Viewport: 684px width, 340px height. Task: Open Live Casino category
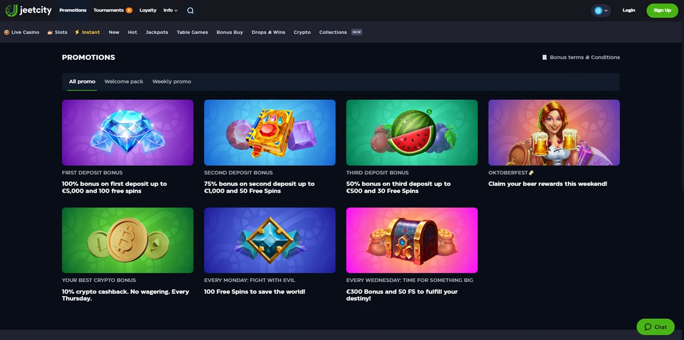pos(22,32)
